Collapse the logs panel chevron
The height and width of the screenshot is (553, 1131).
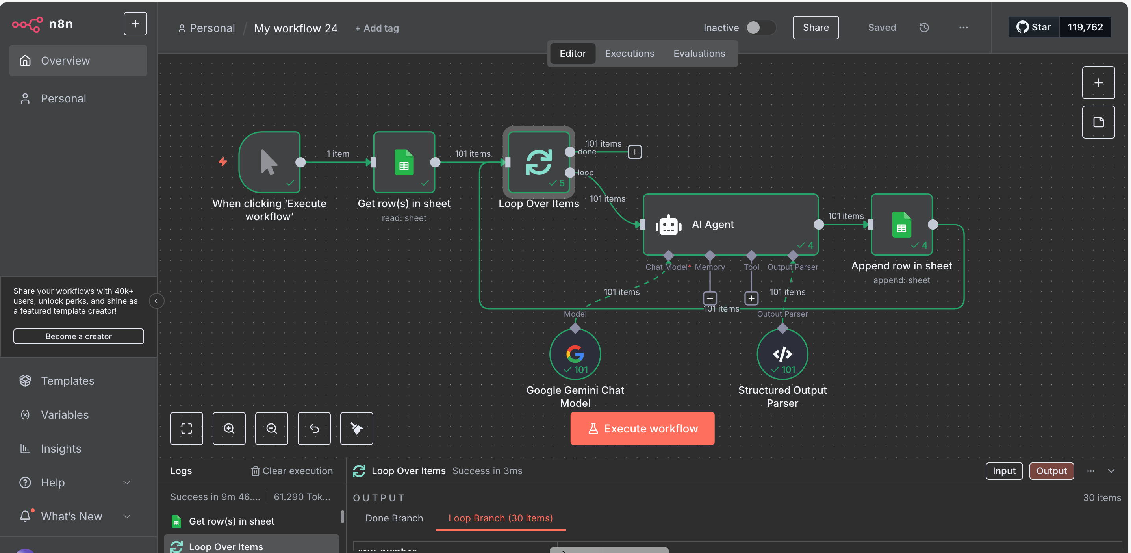[x=1111, y=471]
